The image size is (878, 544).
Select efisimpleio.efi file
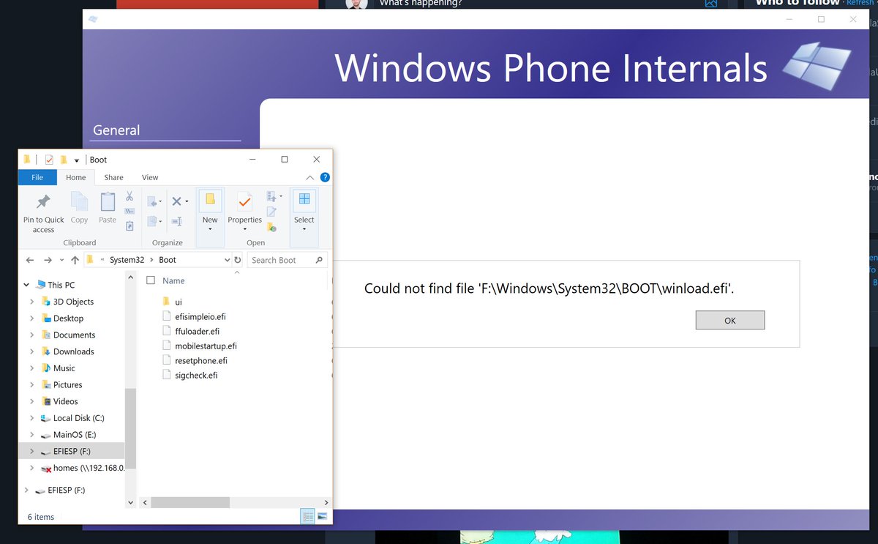coord(194,316)
